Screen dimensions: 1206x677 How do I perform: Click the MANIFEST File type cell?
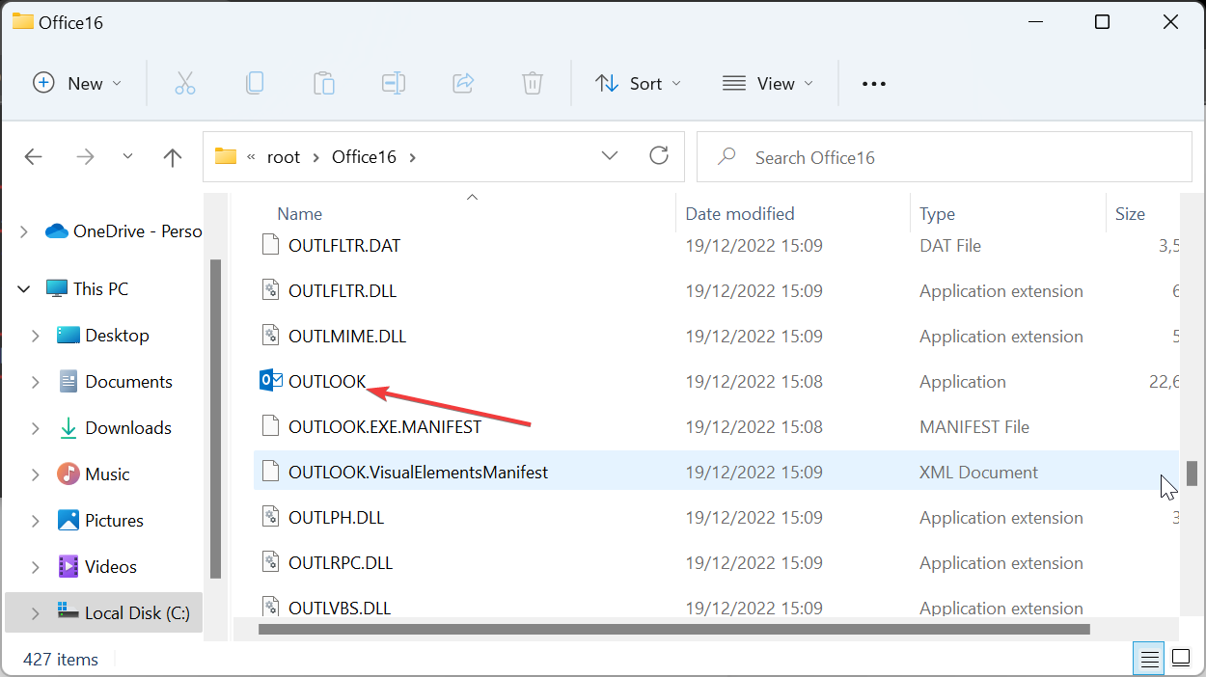(974, 426)
